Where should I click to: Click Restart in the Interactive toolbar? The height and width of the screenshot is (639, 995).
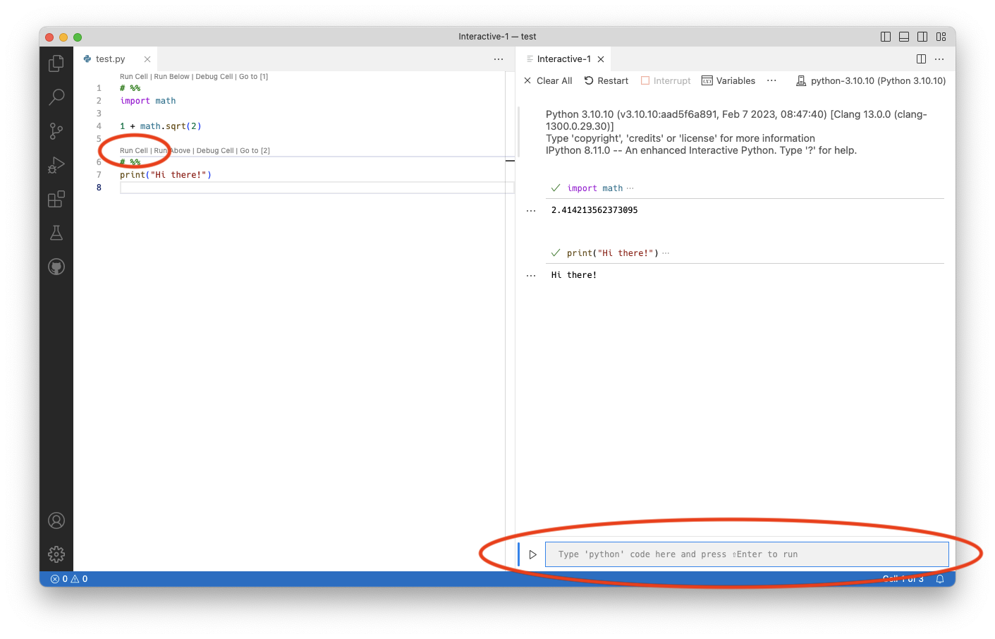606,81
